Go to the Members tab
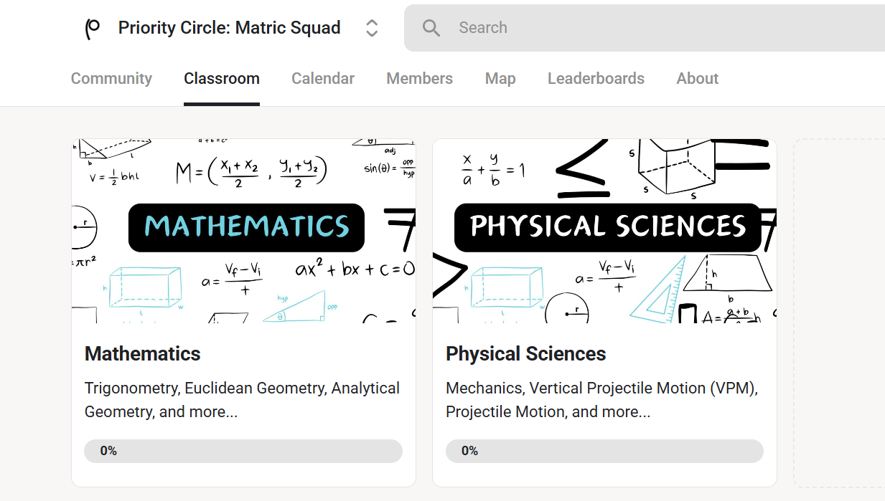 [x=419, y=79]
